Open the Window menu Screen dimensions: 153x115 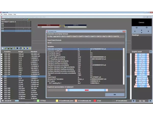click(10, 14)
